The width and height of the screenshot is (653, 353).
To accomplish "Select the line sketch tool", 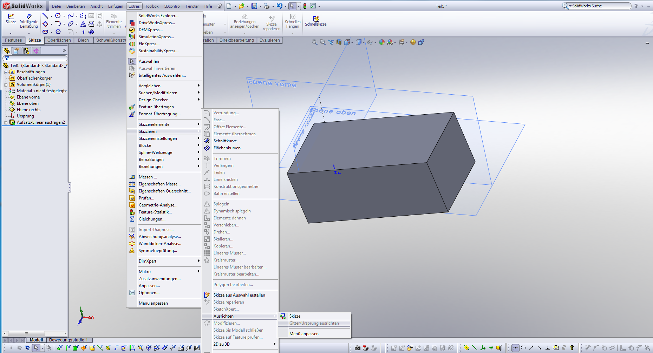I will point(45,16).
